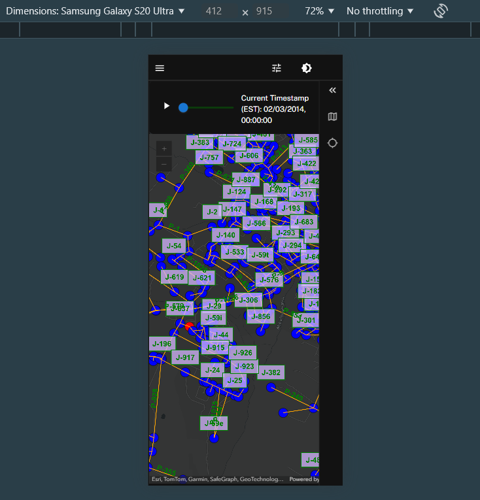
Task: Select junction label J-168
Action: pyautogui.click(x=264, y=201)
